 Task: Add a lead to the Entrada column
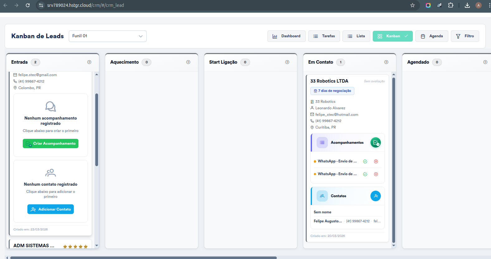(x=89, y=62)
